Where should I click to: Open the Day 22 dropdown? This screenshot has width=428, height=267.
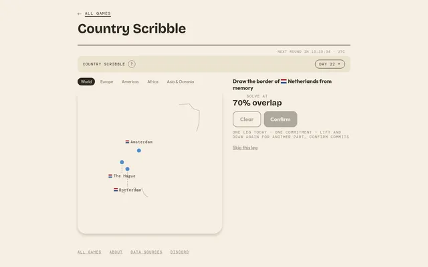click(330, 64)
